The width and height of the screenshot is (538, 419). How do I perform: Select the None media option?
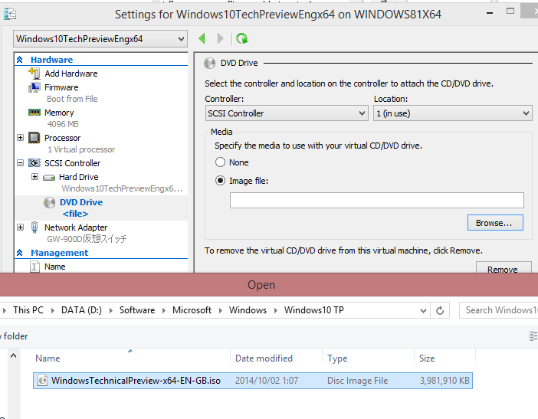(x=220, y=162)
